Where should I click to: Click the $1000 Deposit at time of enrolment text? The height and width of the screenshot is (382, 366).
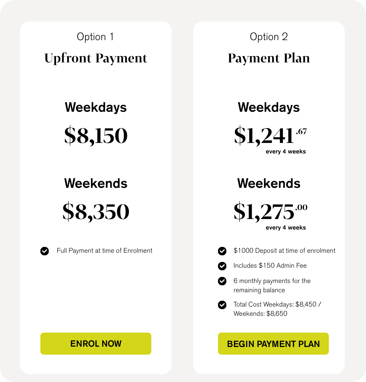pyautogui.click(x=284, y=251)
